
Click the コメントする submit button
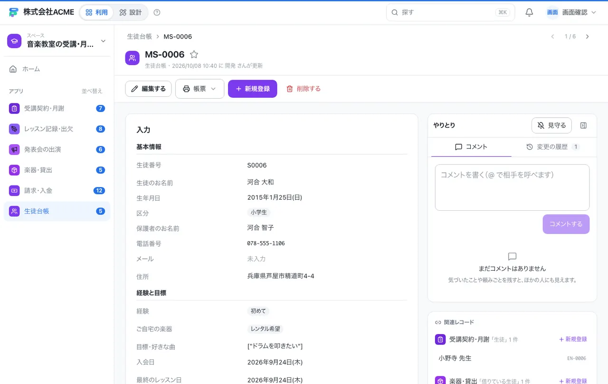click(566, 224)
